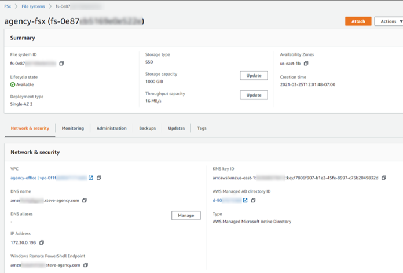Copy the File system ID value
Image resolution: width=403 pixels, height=273 pixels.
pyautogui.click(x=61, y=64)
